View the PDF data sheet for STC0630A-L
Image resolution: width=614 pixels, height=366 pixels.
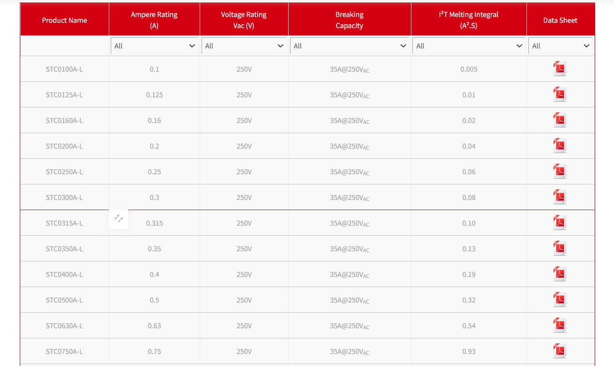click(560, 325)
